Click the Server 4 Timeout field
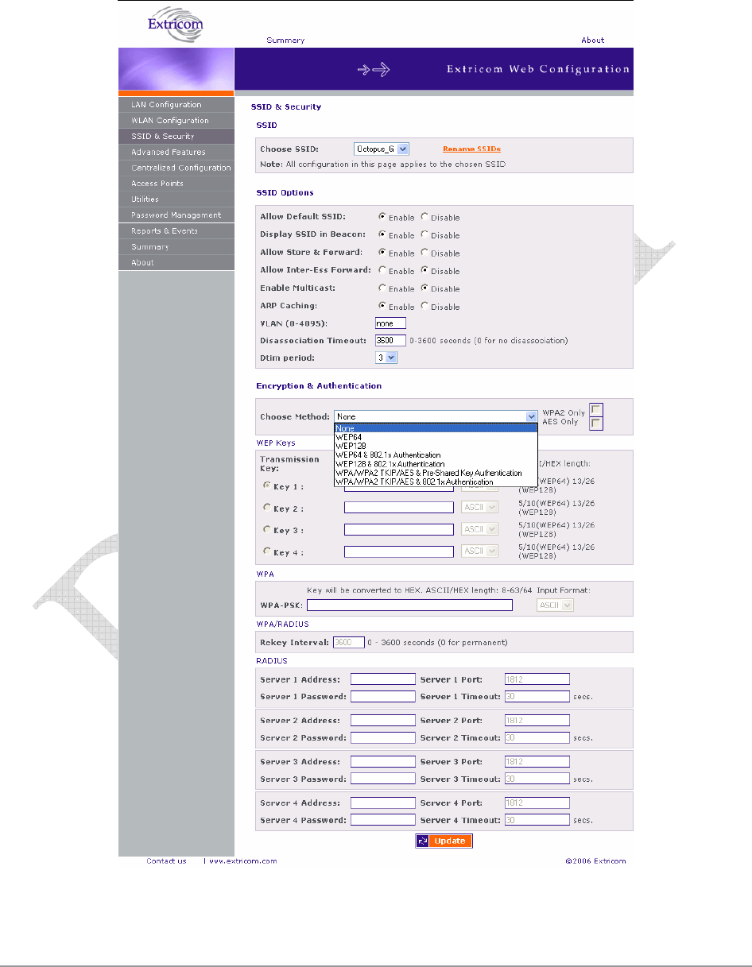 coord(537,820)
